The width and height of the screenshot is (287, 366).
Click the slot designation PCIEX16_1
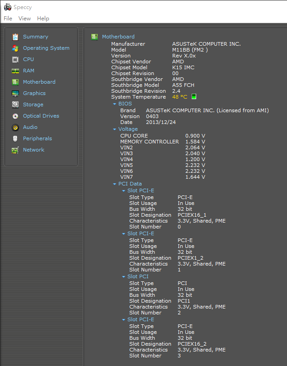click(x=192, y=215)
